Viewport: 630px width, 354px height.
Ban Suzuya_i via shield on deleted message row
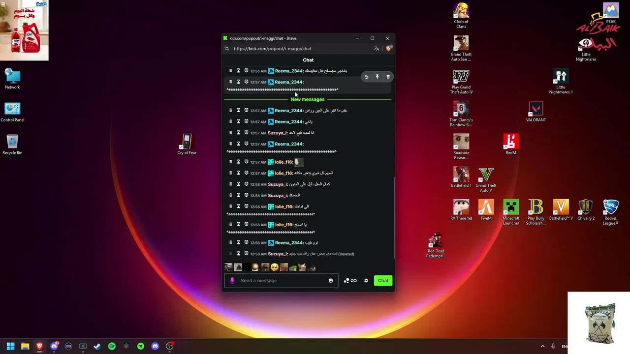click(x=246, y=254)
